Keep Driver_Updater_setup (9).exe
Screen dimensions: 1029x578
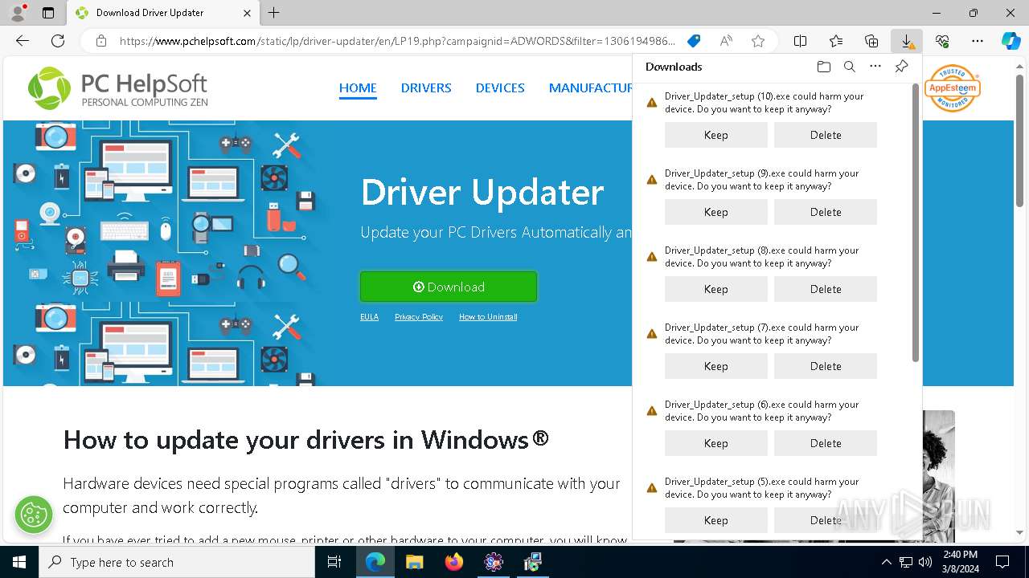click(715, 212)
